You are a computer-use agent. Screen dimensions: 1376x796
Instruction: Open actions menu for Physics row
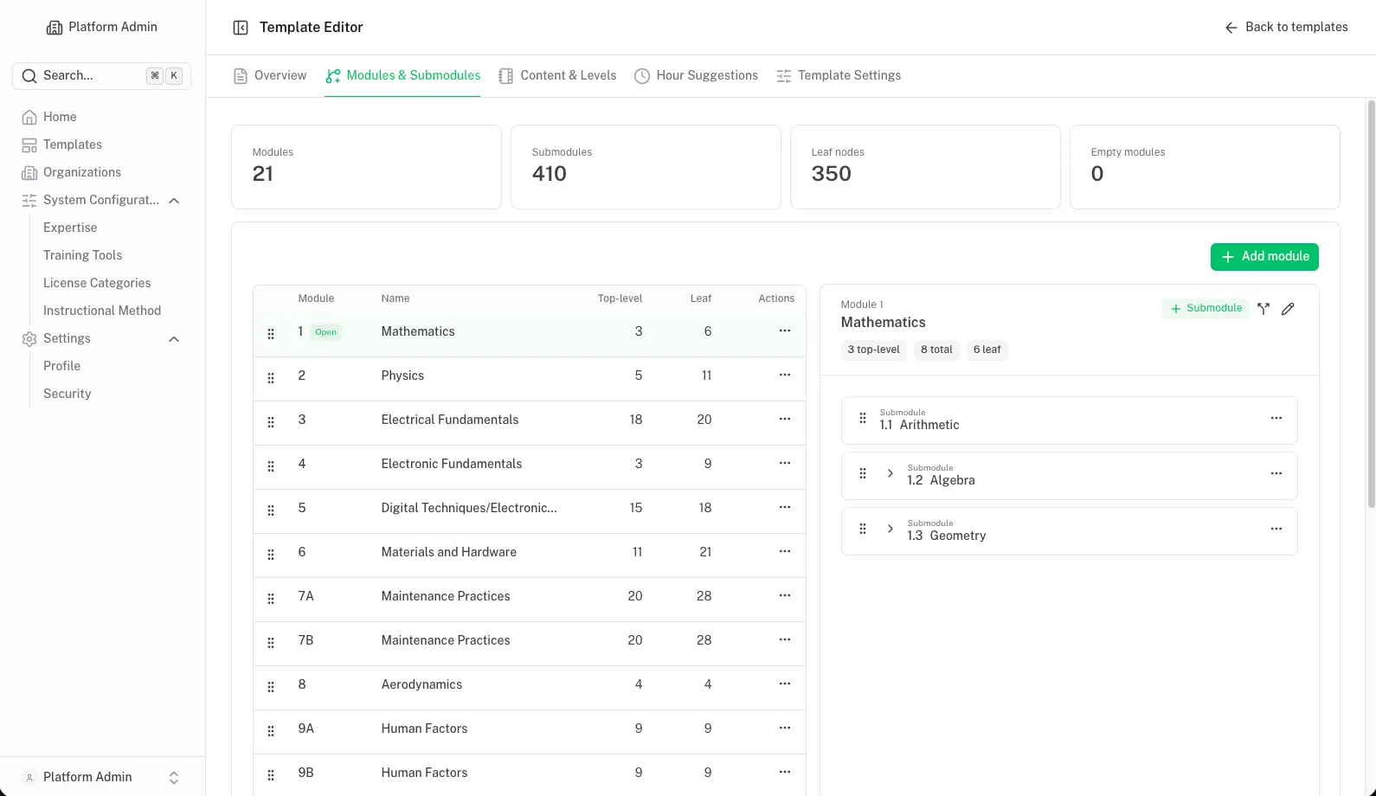tap(785, 375)
